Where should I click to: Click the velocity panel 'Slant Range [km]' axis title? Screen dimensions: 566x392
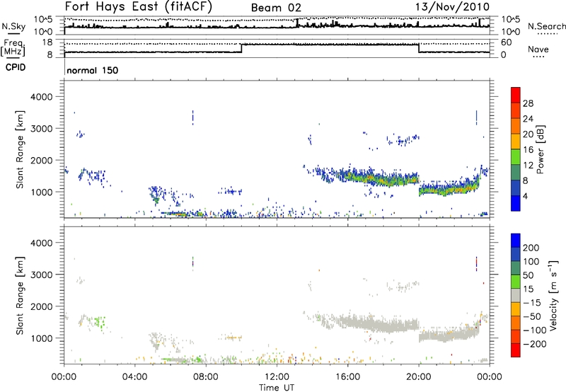[20, 296]
